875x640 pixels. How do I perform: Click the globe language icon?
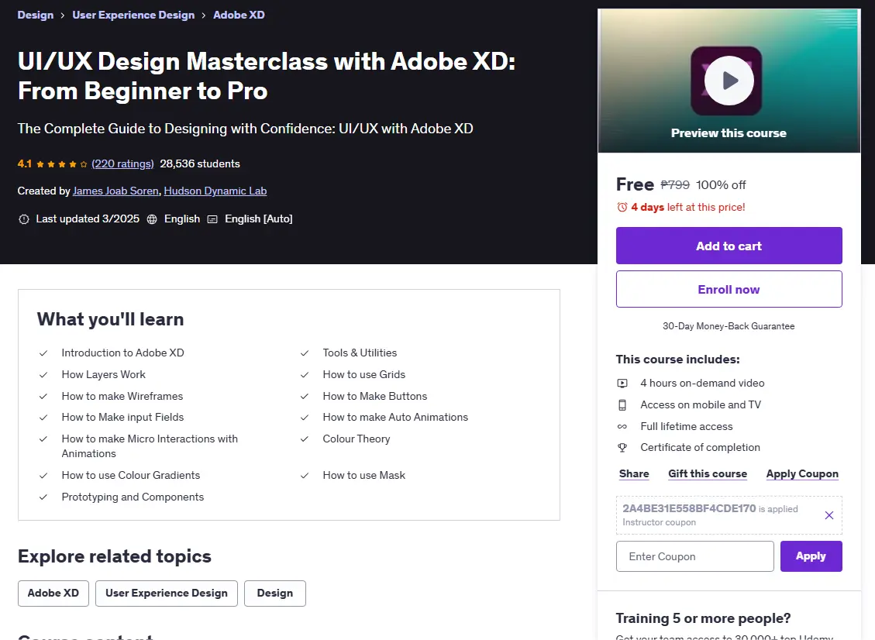pyautogui.click(x=152, y=219)
